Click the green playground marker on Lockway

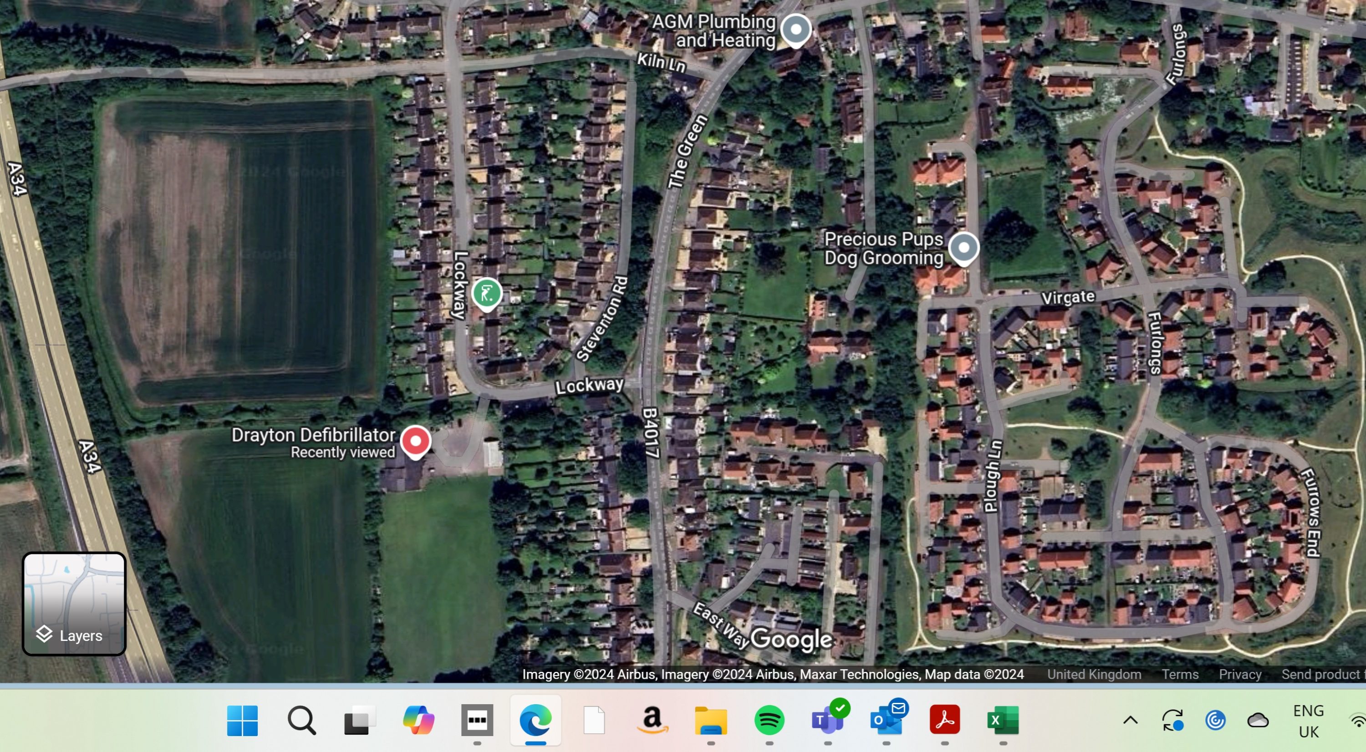(486, 293)
